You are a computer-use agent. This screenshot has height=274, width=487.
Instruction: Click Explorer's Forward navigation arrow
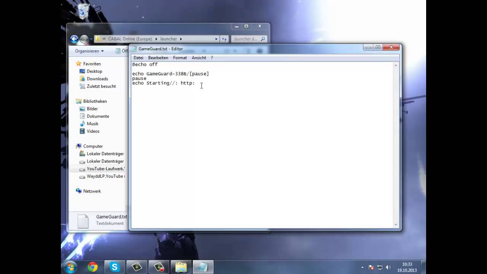pyautogui.click(x=84, y=39)
